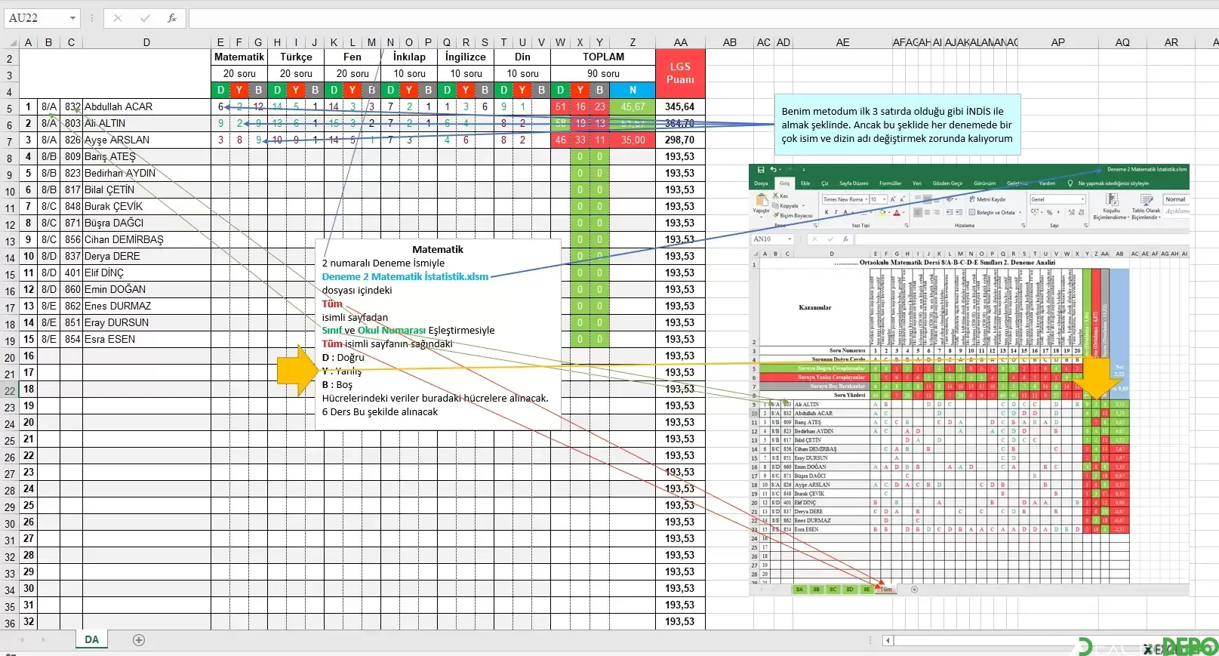Select the column Z header
Image resolution: width=1219 pixels, height=656 pixels.
tap(633, 42)
